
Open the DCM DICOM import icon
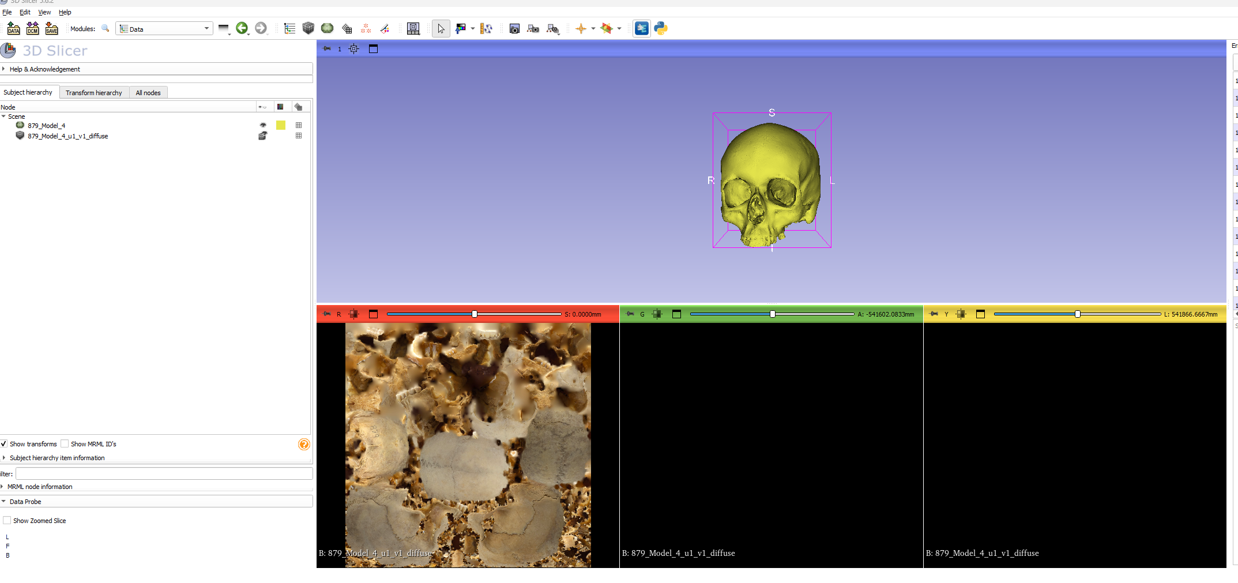tap(33, 28)
